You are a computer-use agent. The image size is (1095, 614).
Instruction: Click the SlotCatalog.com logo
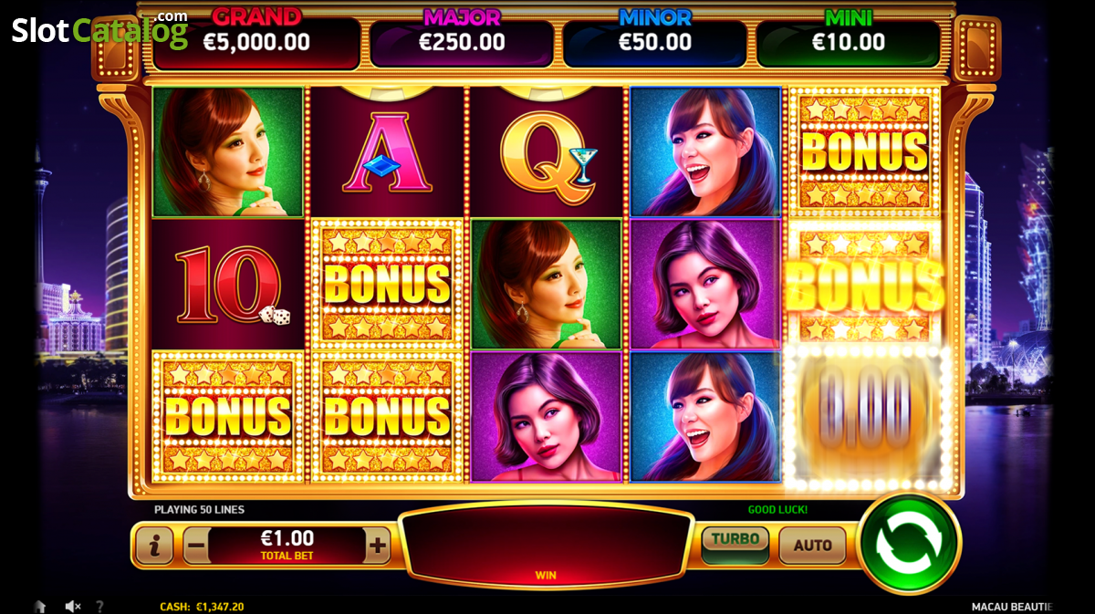[x=99, y=29]
